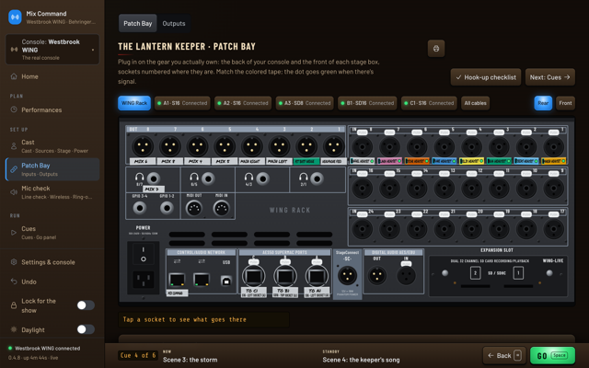Tap the headphone 8/7 jack socket
The width and height of the screenshot is (589, 368).
(154, 178)
